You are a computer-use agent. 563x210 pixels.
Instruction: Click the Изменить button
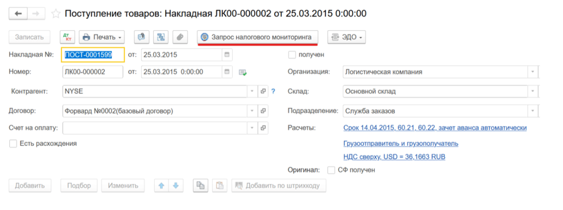click(123, 186)
